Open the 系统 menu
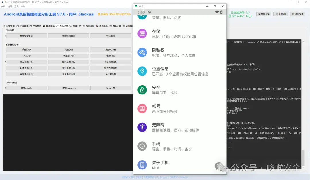The image size is (310, 180). point(3,7)
